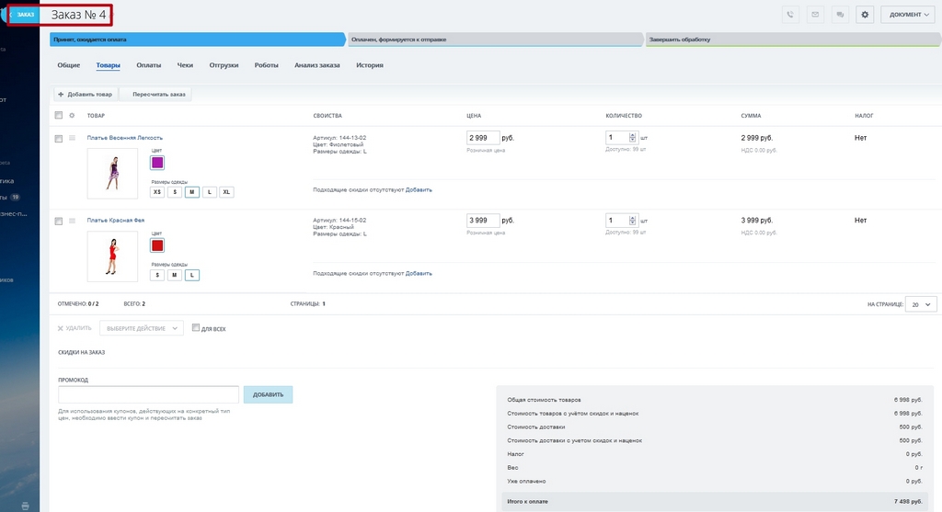
Task: Click Добавить discount link for Весенняя Легкость
Action: click(419, 189)
